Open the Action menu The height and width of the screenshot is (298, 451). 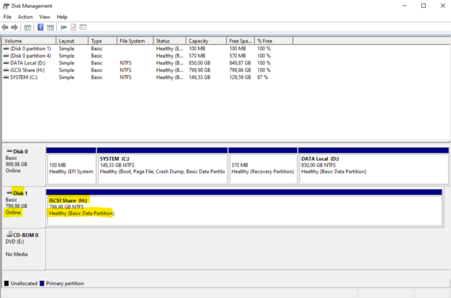(x=25, y=17)
